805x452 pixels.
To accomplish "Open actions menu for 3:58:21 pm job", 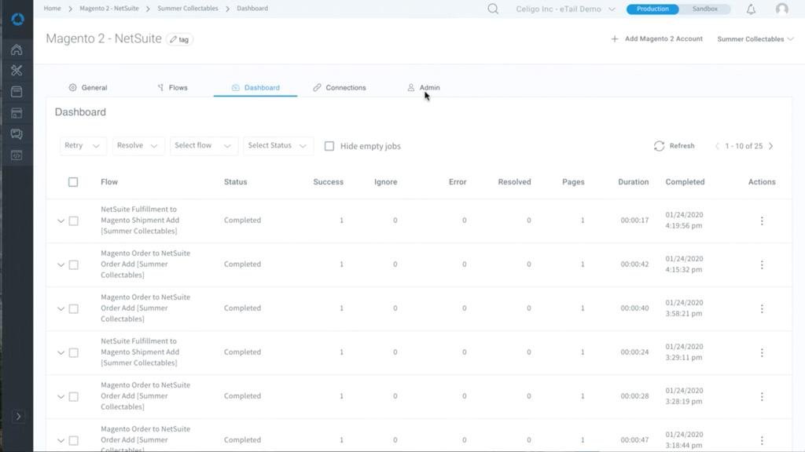I will 762,308.
